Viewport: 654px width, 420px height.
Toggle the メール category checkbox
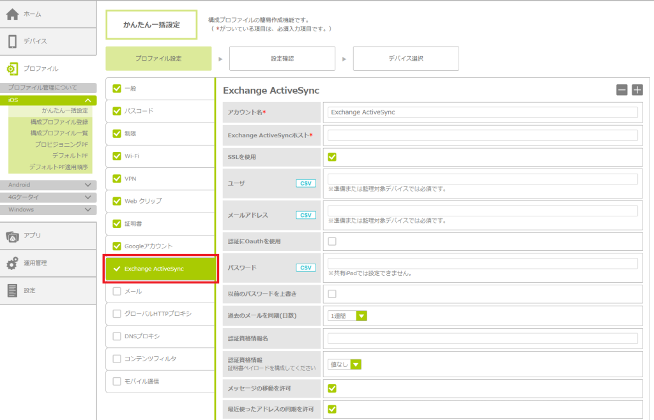click(x=116, y=291)
